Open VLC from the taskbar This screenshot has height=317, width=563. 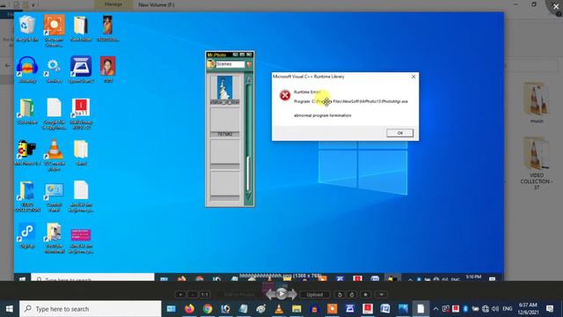279,309
